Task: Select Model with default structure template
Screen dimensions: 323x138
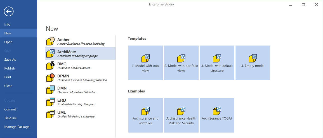Action: pos(217,63)
